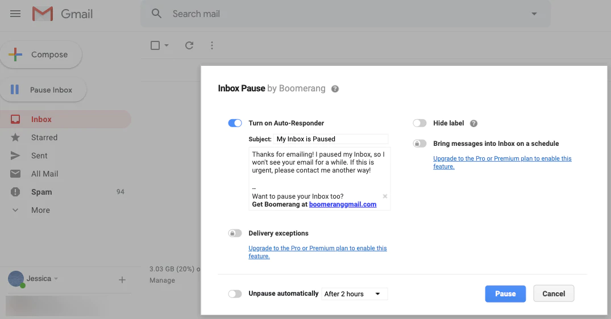Screen dimensions: 611x319
Task: Enable the Hide label toggle
Action: tap(419, 123)
